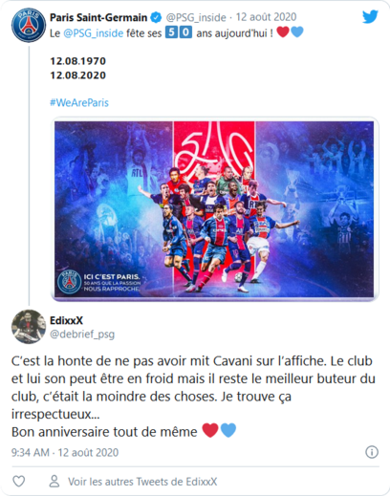The image size is (390, 496).
Task: Click the reply text about Cavani
Action: (x=193, y=397)
